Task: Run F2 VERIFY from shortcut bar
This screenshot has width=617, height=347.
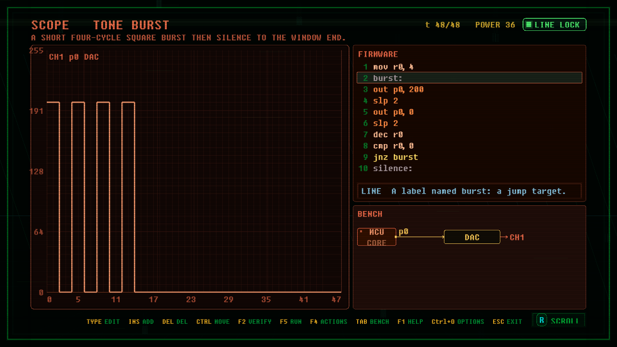Action: coord(255,321)
